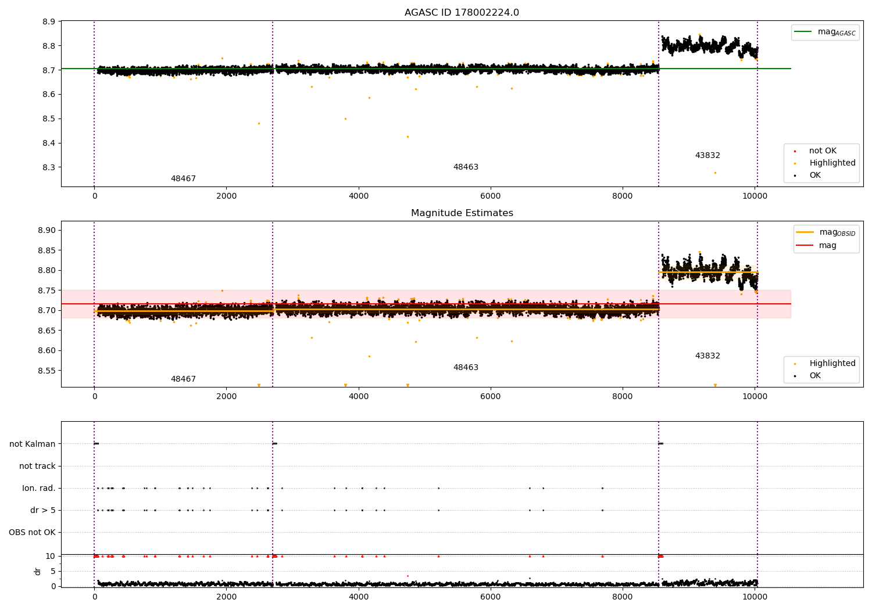Click the '48463' label in the middle plot
Image resolution: width=872 pixels, height=610 pixels.
[x=466, y=368]
